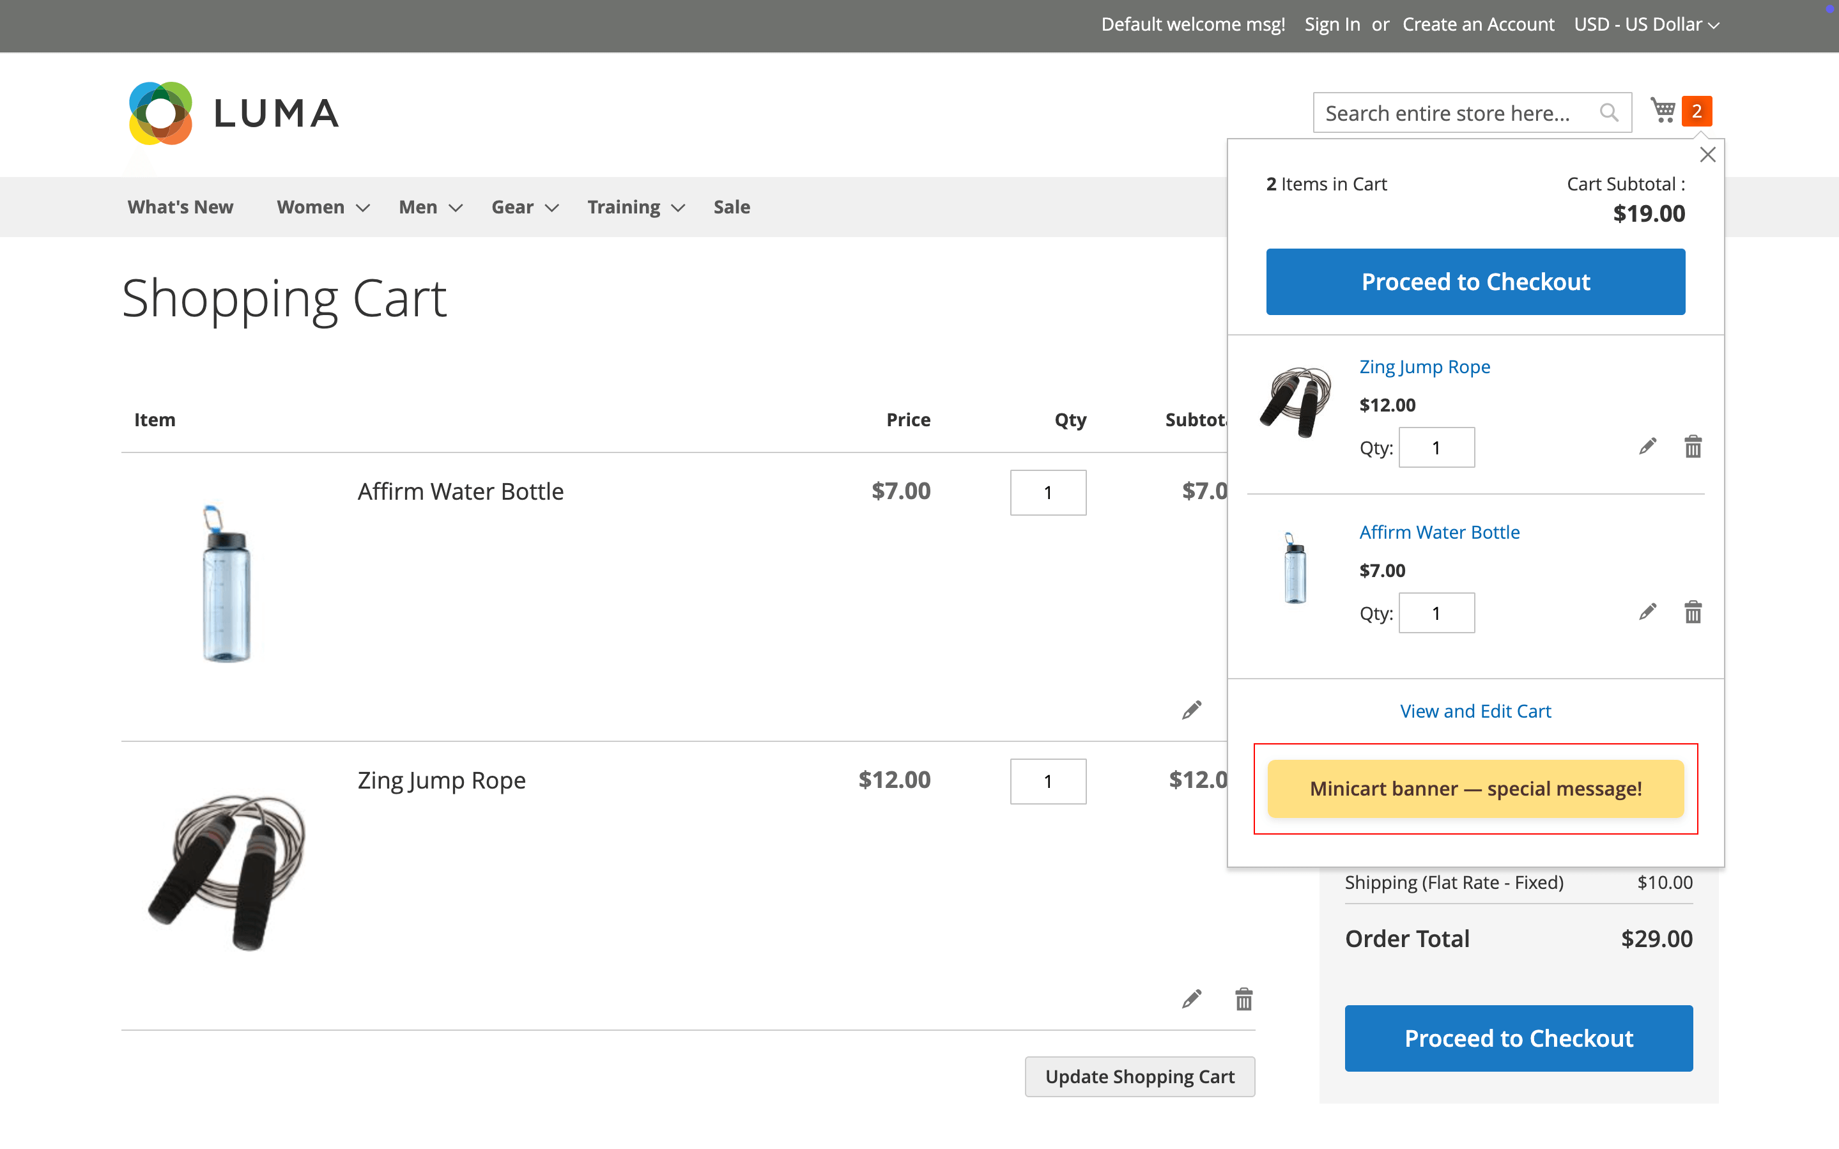Viewport: 1839px width, 1149px height.
Task: Click the Qty field for Affirm Water Bottle
Action: tap(1048, 493)
